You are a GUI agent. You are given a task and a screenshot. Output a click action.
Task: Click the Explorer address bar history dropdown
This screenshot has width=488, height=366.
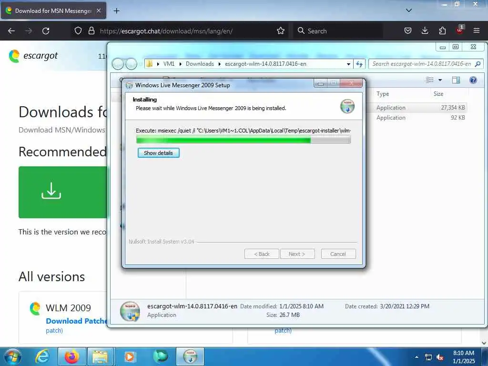tap(348, 64)
